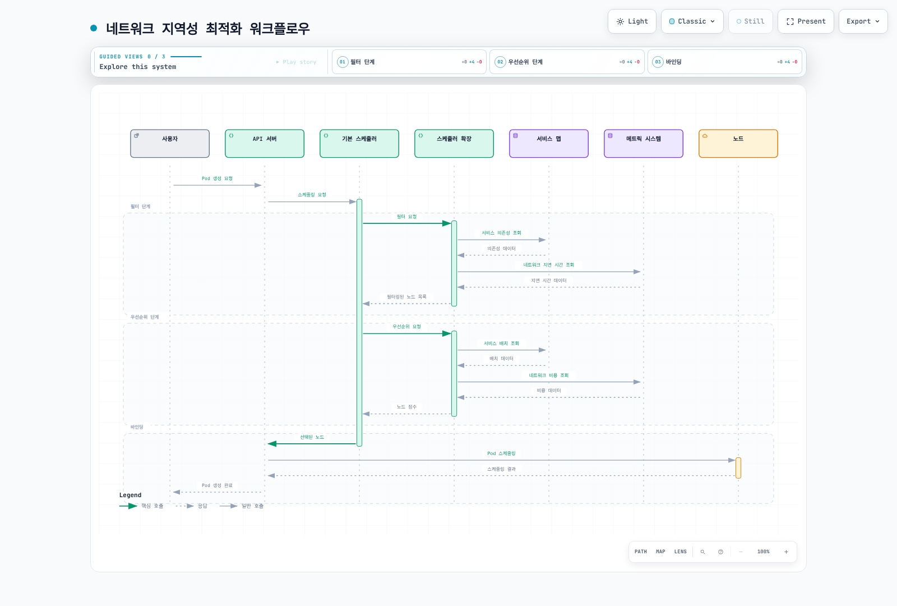Click the 응답 legend entry
This screenshot has width=897, height=606.
click(191, 506)
